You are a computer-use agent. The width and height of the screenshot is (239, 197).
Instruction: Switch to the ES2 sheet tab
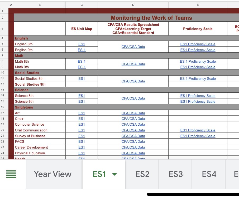click(x=142, y=174)
